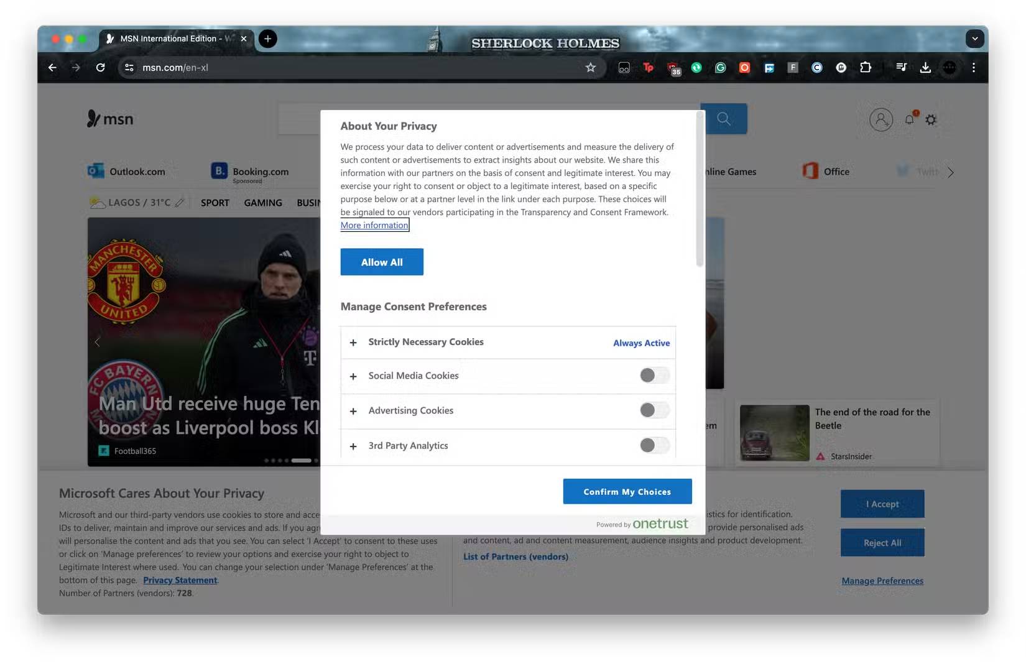Enable Advertising Cookies
This screenshot has height=664, width=1026.
654,410
